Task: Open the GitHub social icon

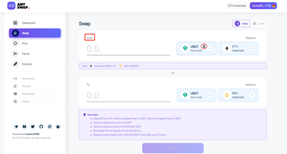Action: click(41, 127)
